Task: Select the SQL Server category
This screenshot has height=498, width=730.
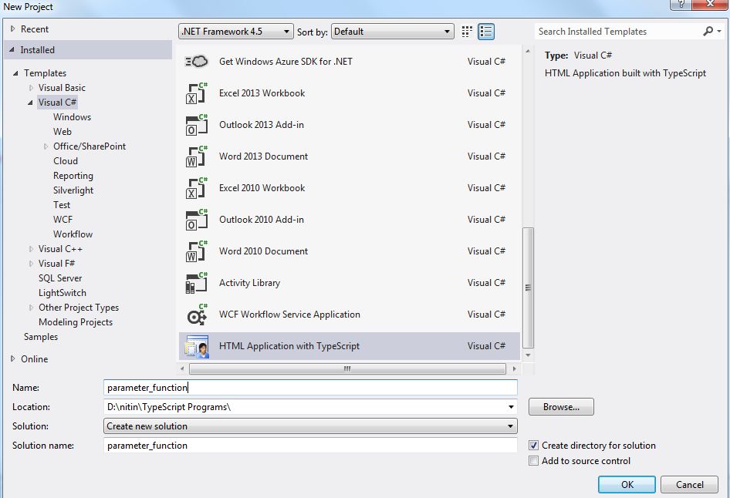Action: (x=60, y=278)
